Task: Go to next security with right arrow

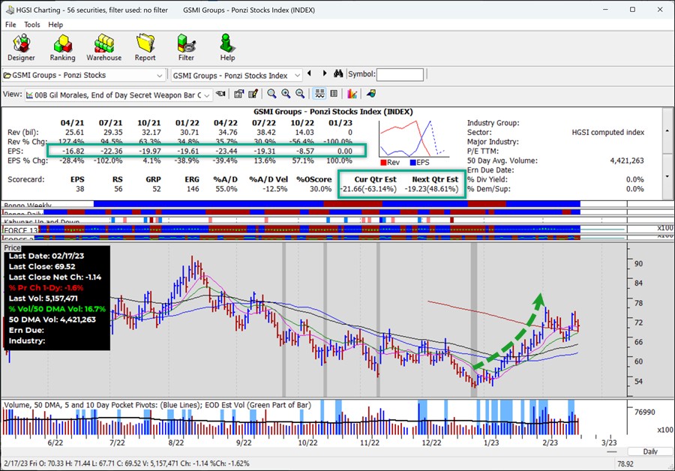Action: click(325, 74)
